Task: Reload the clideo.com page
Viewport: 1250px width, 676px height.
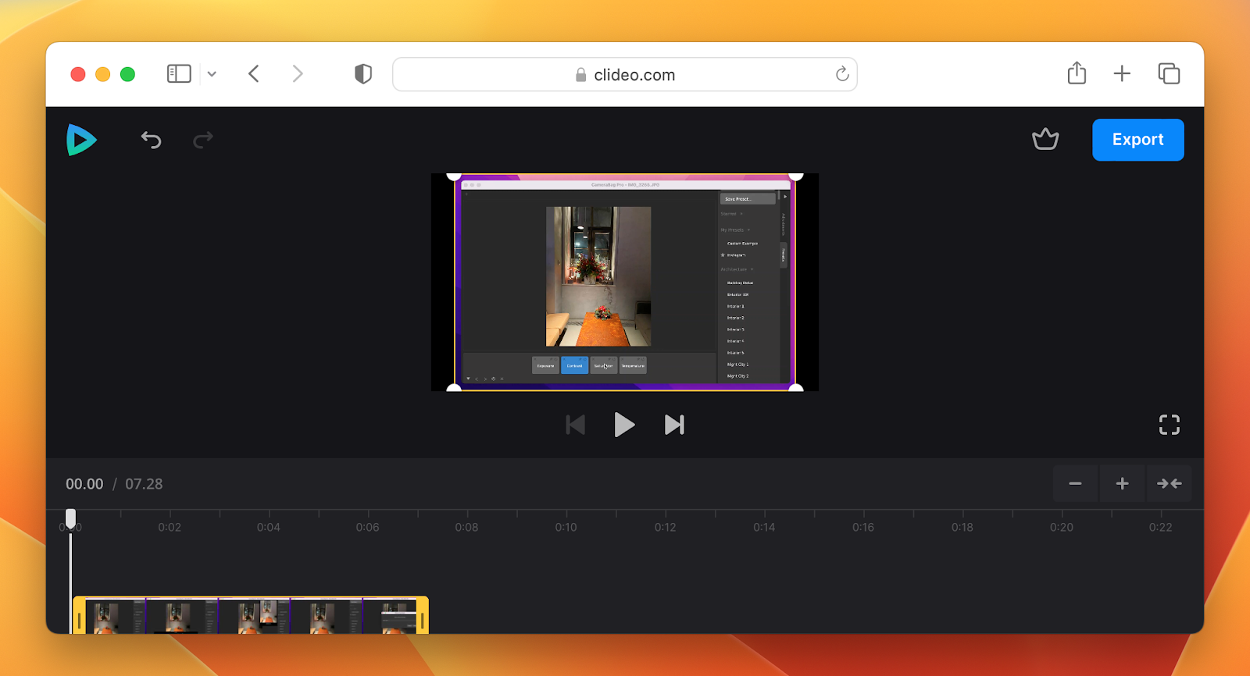Action: point(842,74)
